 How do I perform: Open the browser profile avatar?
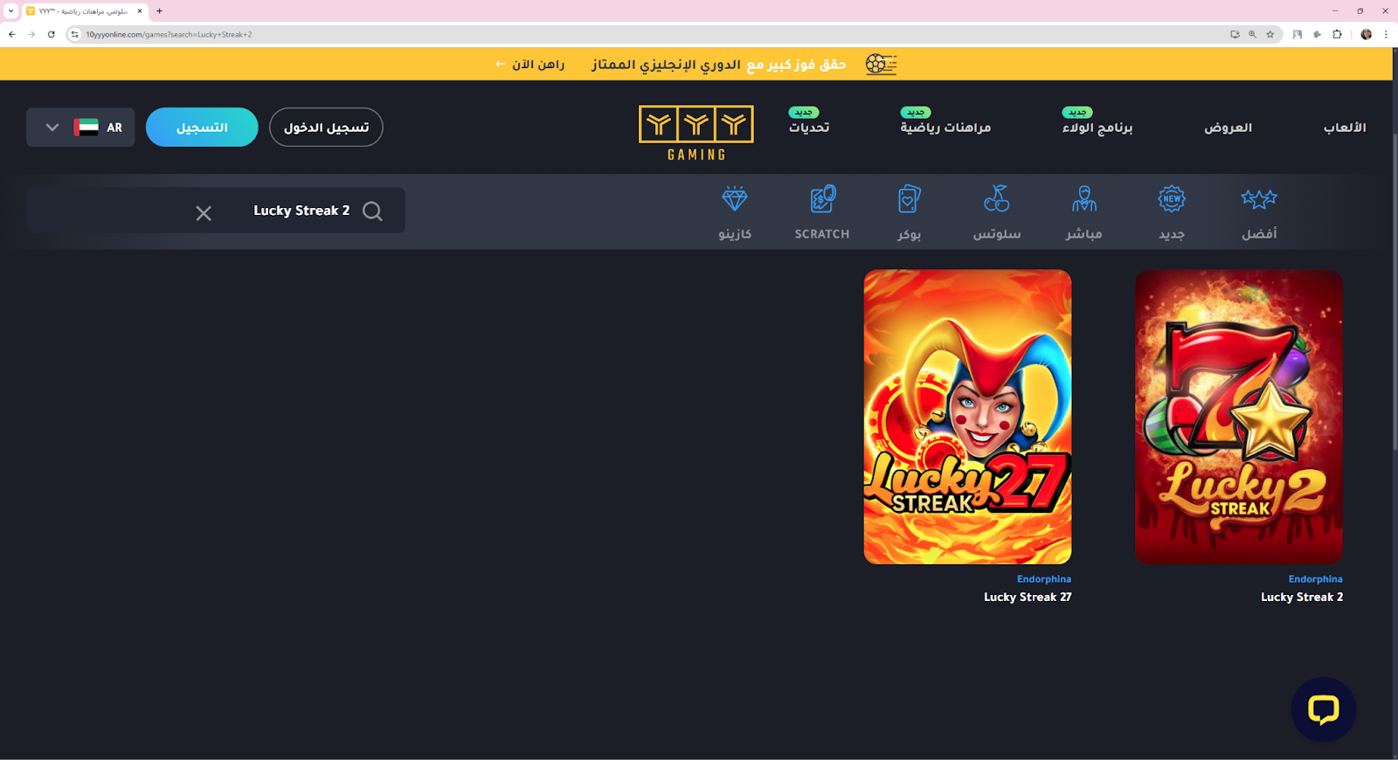pyautogui.click(x=1366, y=34)
